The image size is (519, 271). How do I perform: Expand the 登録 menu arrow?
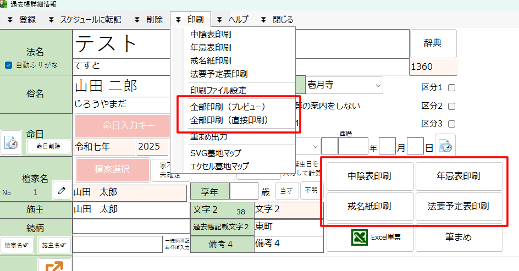[x=10, y=20]
